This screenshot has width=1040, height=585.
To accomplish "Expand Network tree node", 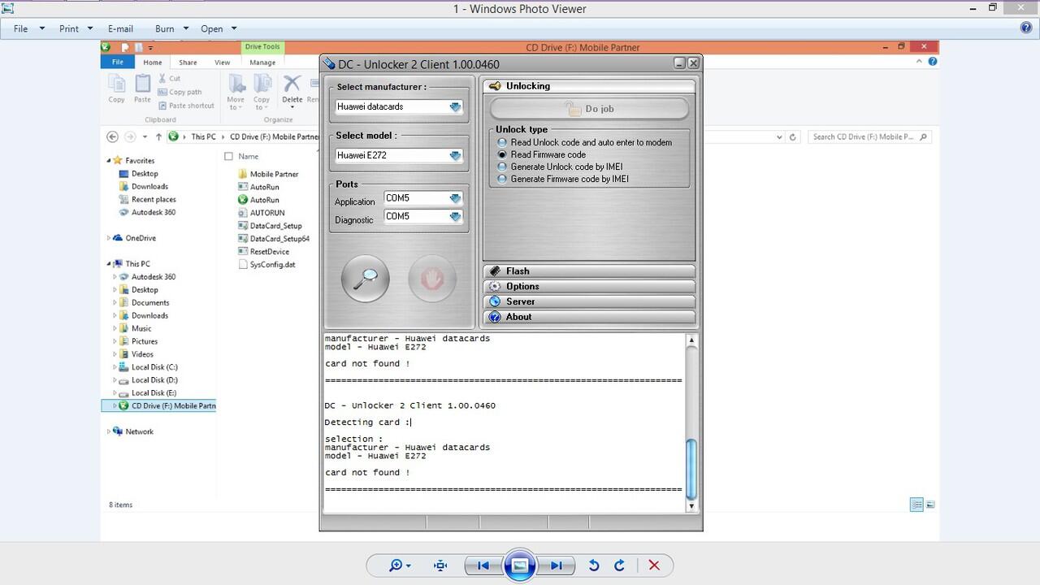I will pyautogui.click(x=109, y=431).
